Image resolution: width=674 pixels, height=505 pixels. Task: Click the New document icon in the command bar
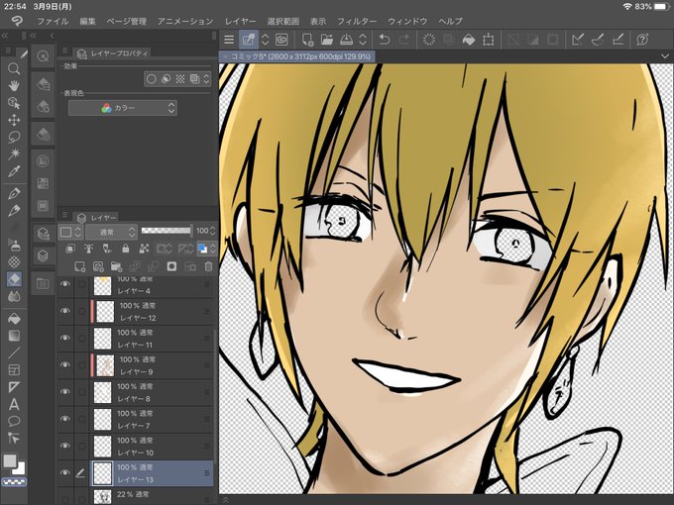click(x=307, y=40)
